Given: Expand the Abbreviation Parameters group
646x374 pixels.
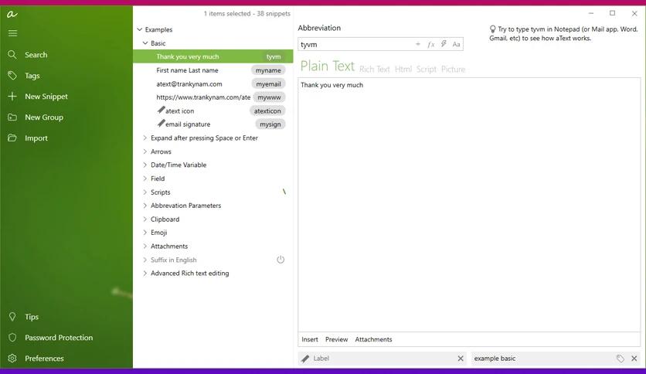Looking at the screenshot, I should point(145,206).
